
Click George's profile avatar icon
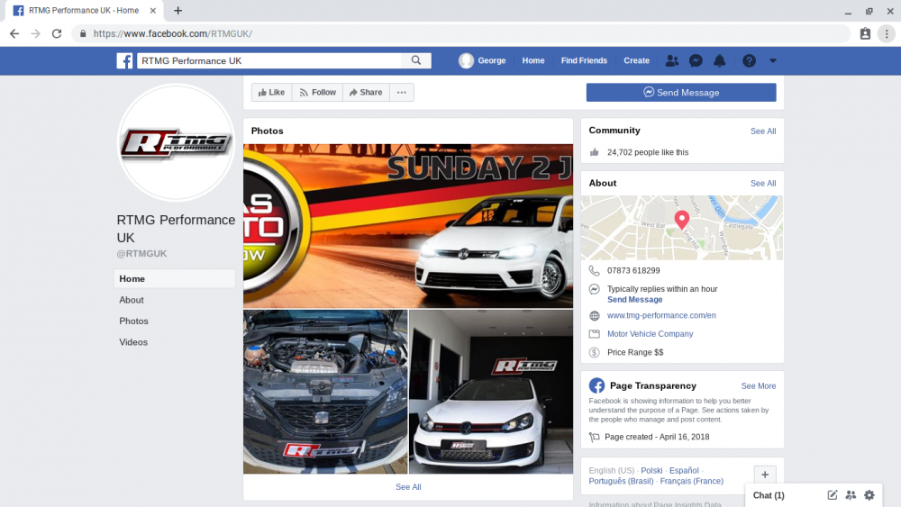tap(466, 60)
